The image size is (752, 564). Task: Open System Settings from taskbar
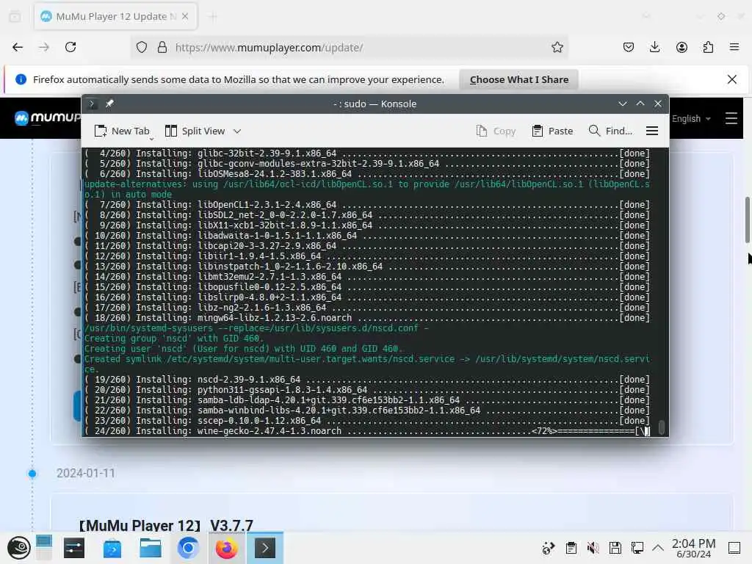[74, 548]
